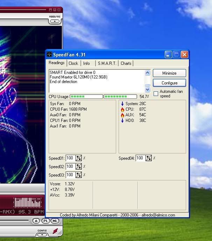Click the 'CPU1 Fan: 0 RPM' reading
The height and width of the screenshot is (241, 212).
[65, 120]
